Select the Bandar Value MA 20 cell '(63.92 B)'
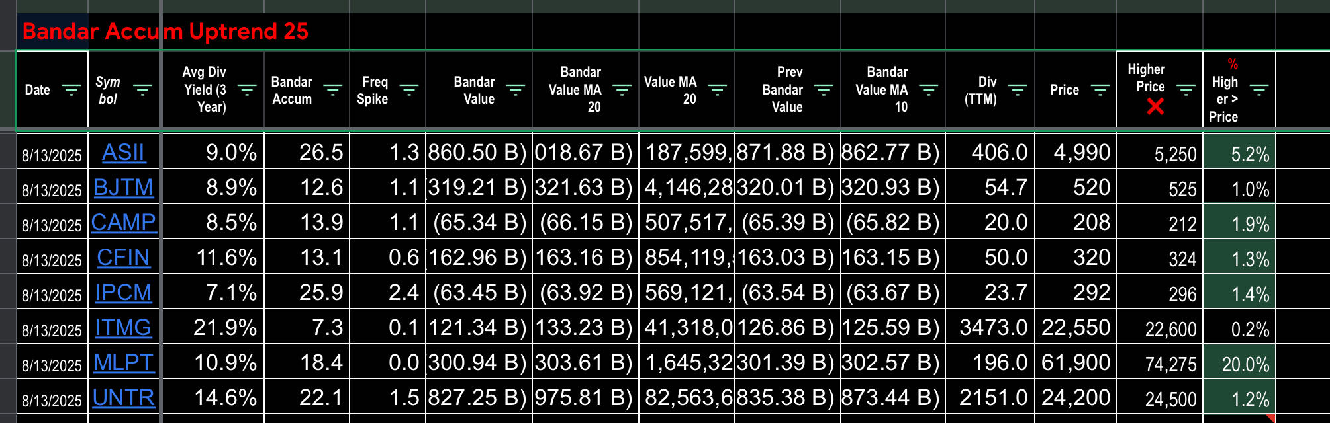Image resolution: width=1330 pixels, height=423 pixels. pos(586,293)
